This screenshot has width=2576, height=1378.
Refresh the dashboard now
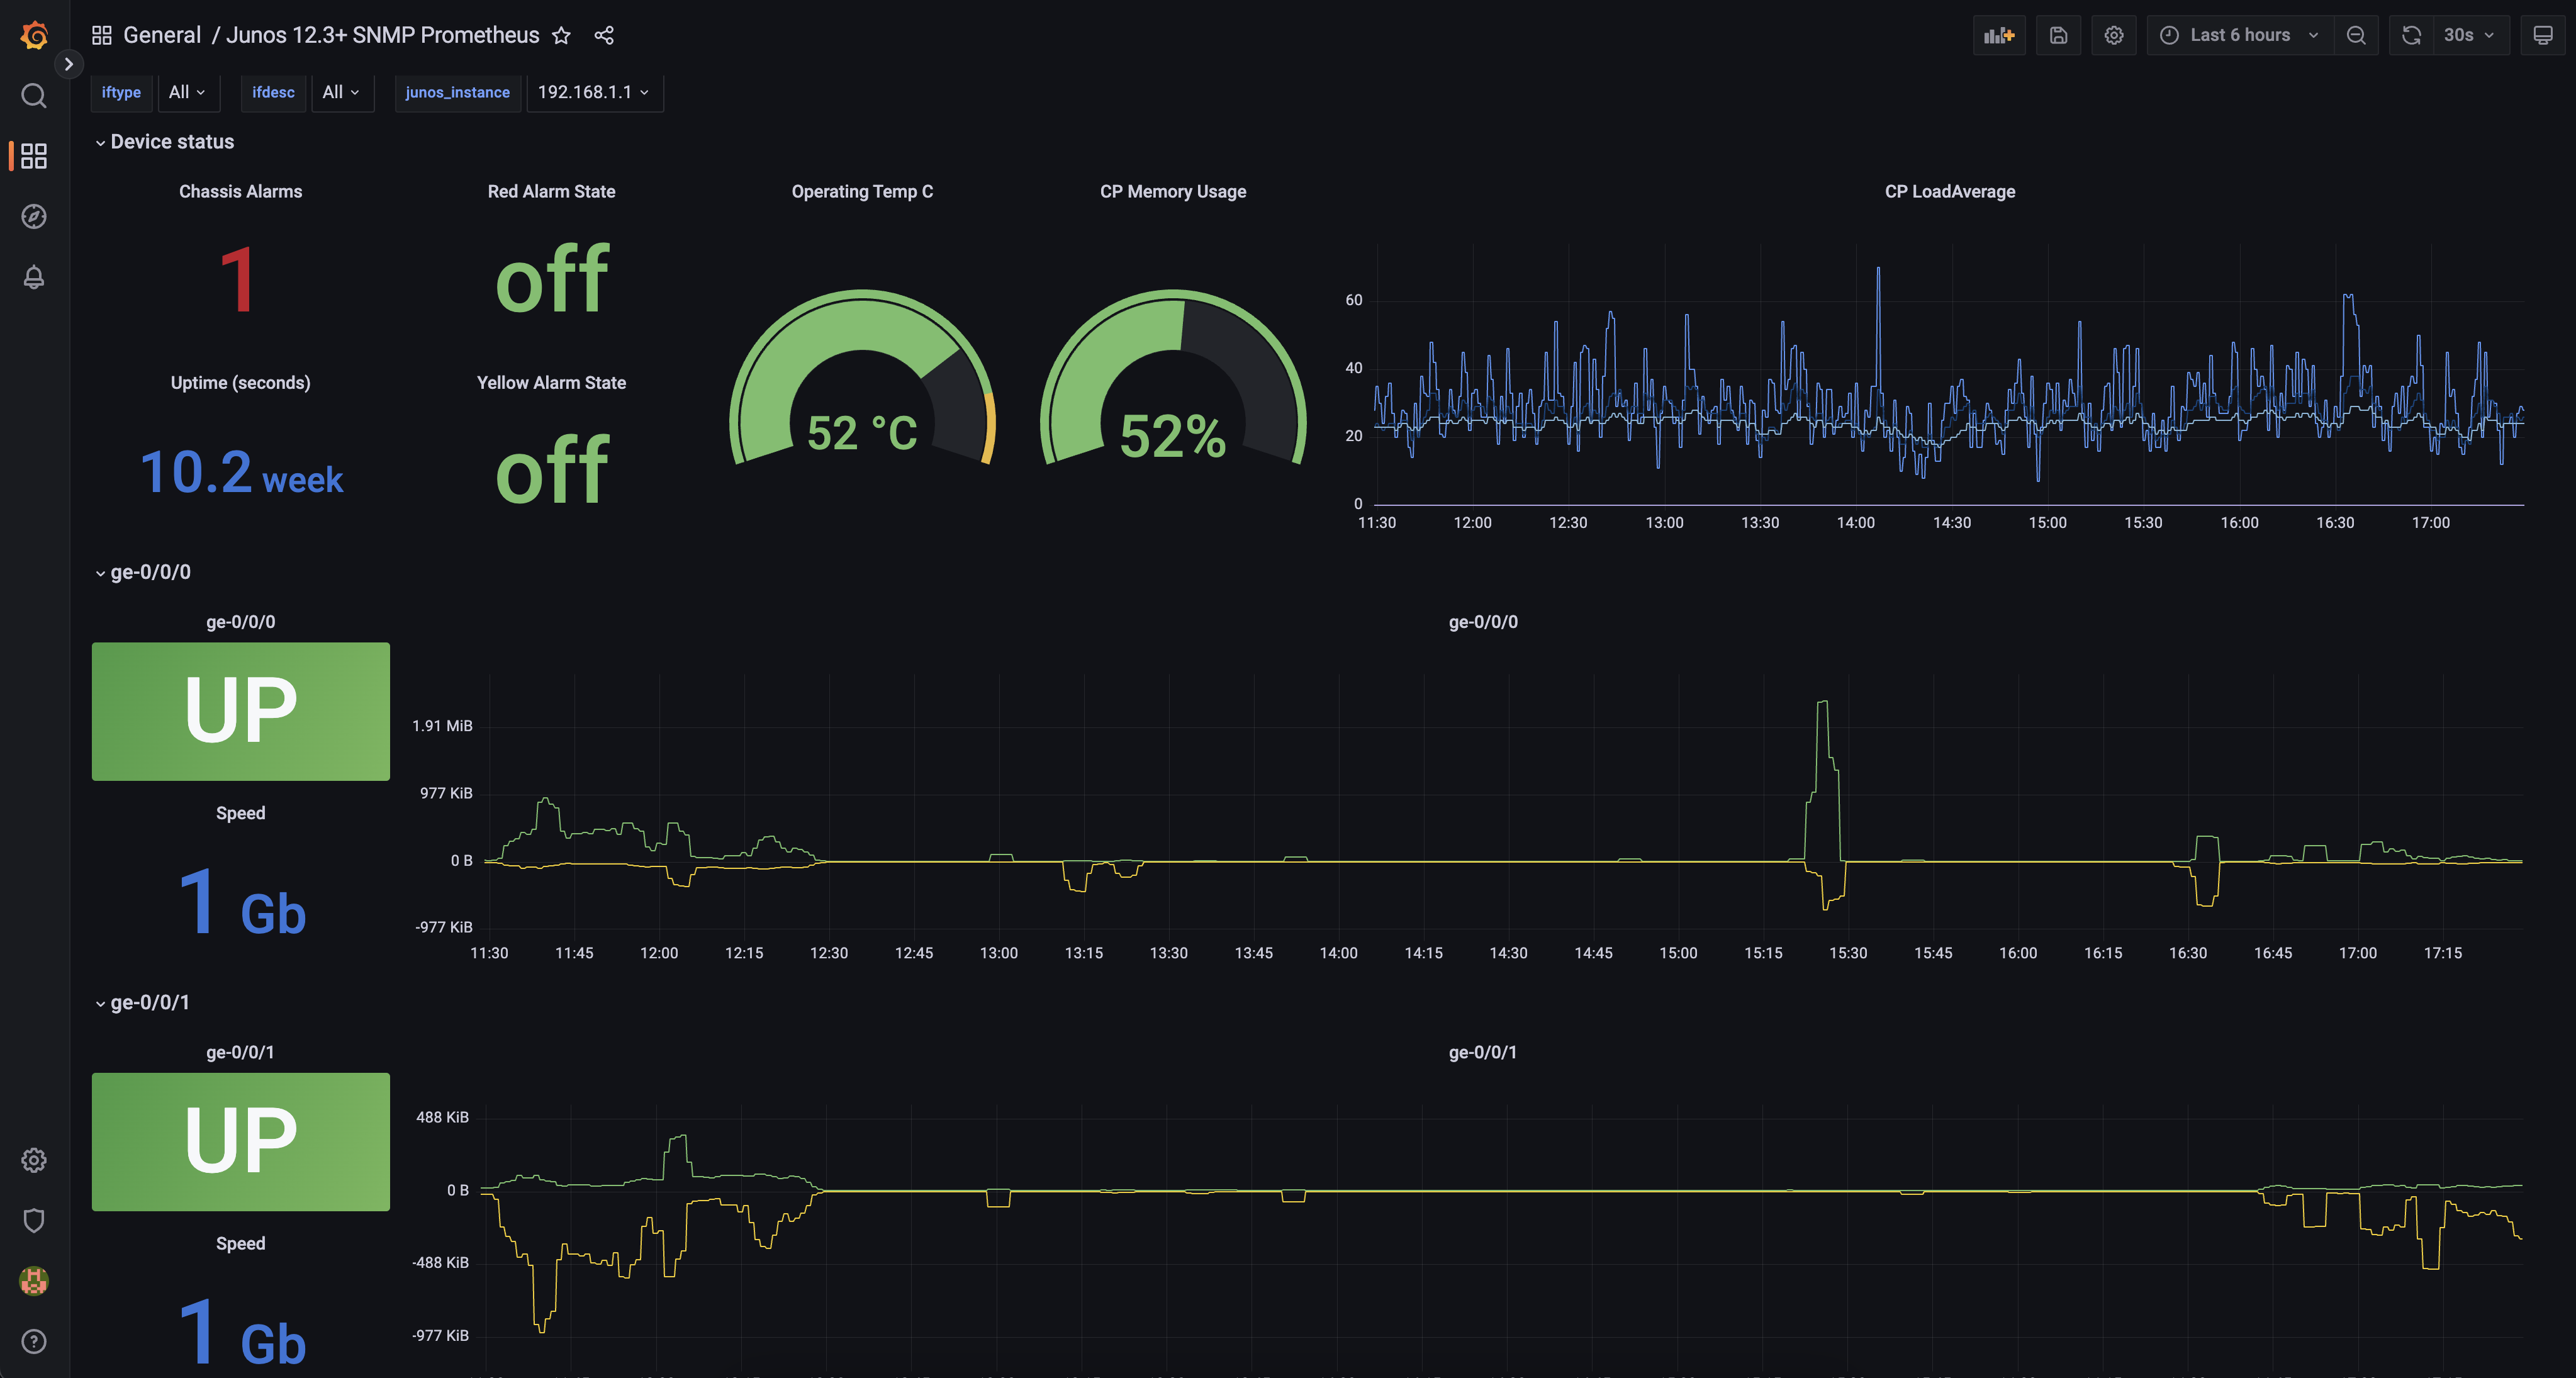tap(2411, 35)
